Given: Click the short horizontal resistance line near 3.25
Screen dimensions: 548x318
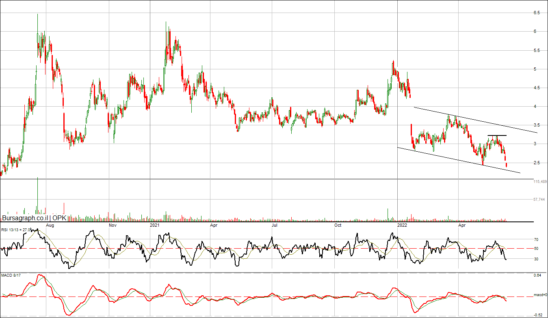Looking at the screenshot, I should tap(497, 135).
